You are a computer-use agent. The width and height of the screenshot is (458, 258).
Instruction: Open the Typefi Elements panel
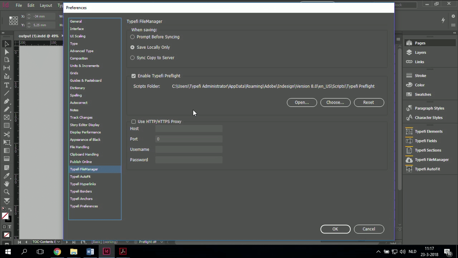(429, 132)
